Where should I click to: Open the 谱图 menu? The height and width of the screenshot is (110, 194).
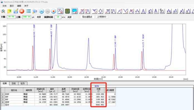pyautogui.click(x=19, y=6)
